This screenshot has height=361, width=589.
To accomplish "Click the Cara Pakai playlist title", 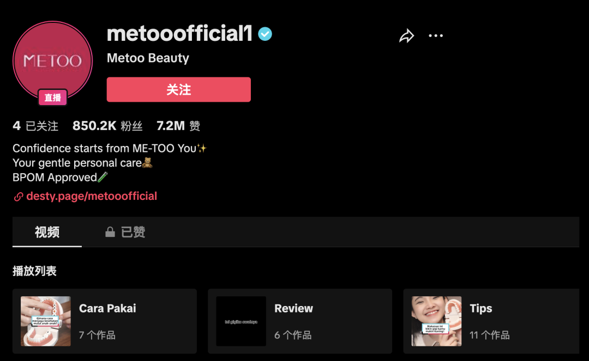I will 107,308.
